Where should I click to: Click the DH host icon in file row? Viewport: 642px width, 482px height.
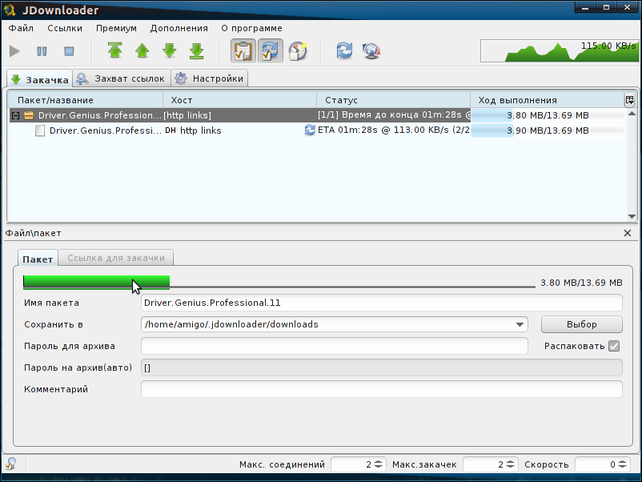[x=171, y=131]
